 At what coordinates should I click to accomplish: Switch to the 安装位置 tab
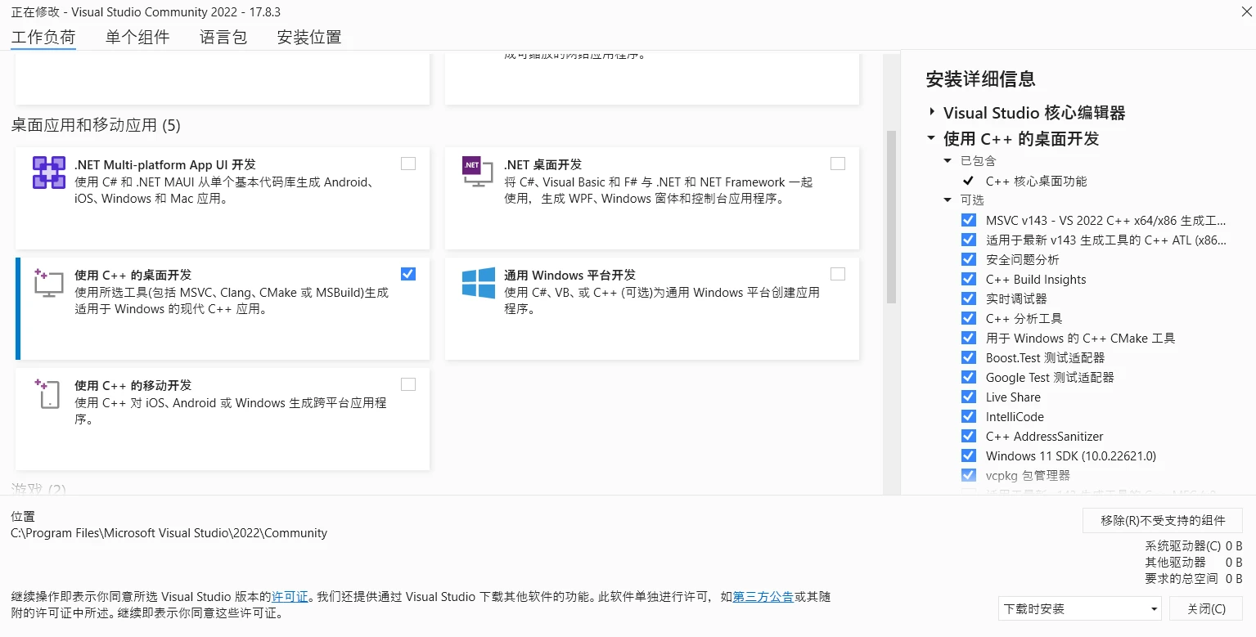[309, 37]
